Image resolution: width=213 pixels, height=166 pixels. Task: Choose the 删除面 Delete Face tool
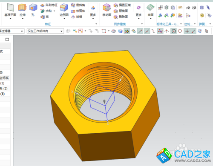pos(121,17)
